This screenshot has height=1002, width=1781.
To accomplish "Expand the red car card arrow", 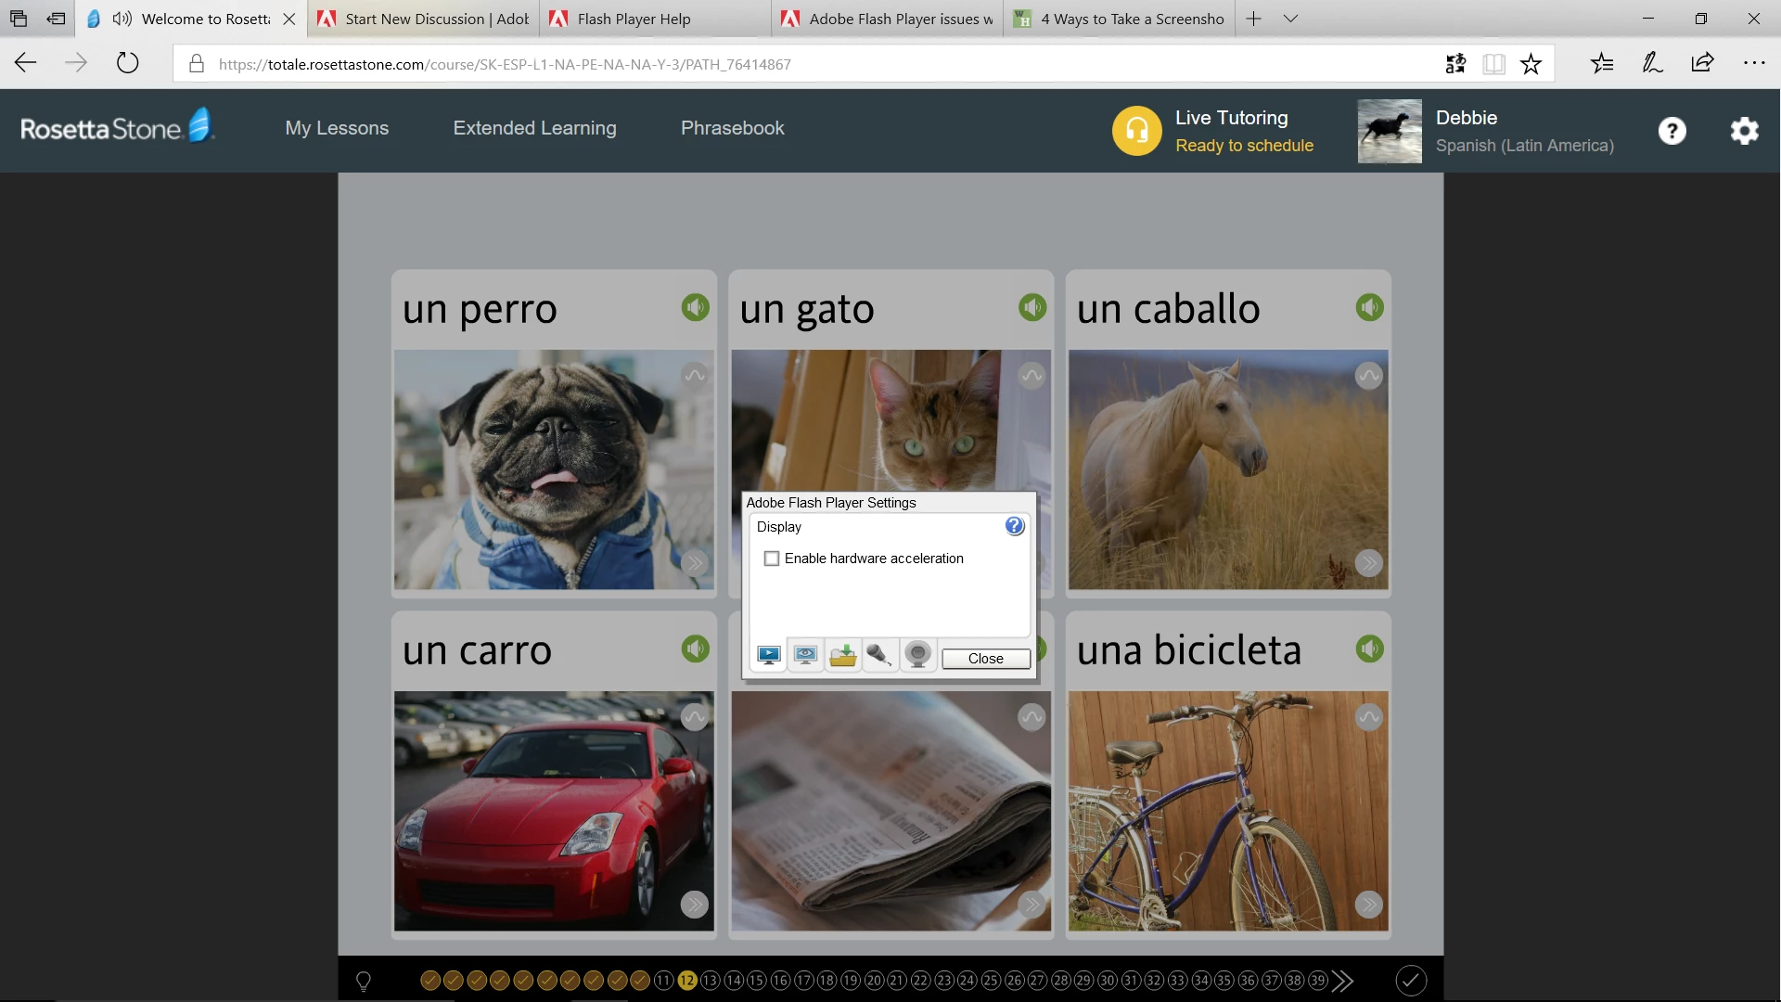I will coord(694,905).
